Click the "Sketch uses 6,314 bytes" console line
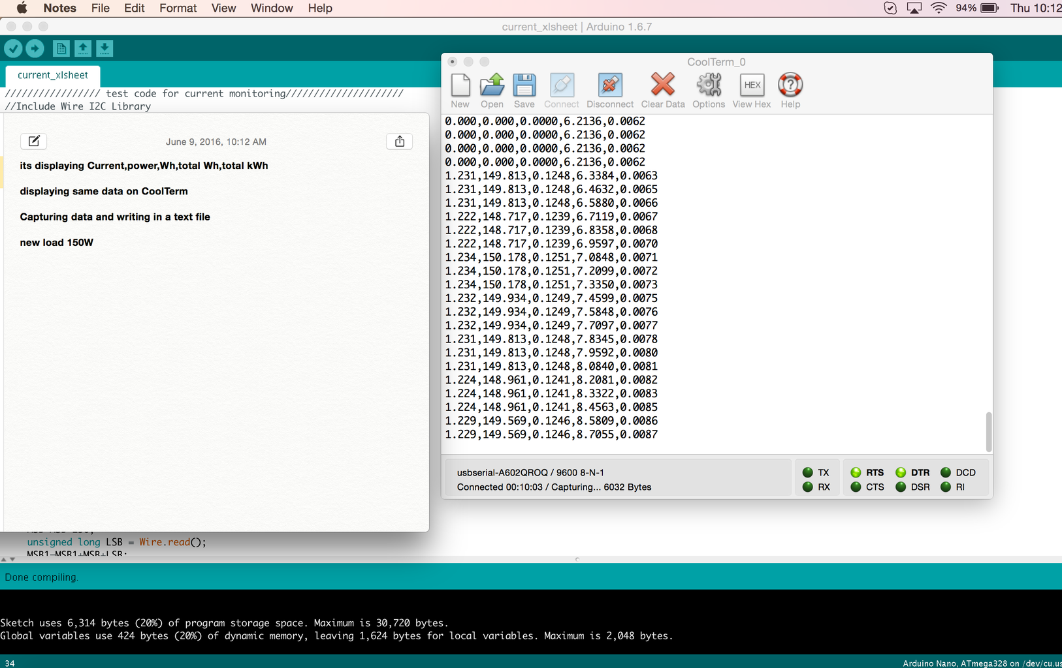Viewport: 1062px width, 668px height. pos(225,623)
